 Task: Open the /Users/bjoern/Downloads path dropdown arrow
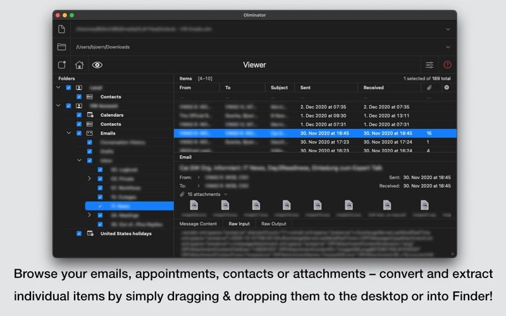pyautogui.click(x=448, y=47)
